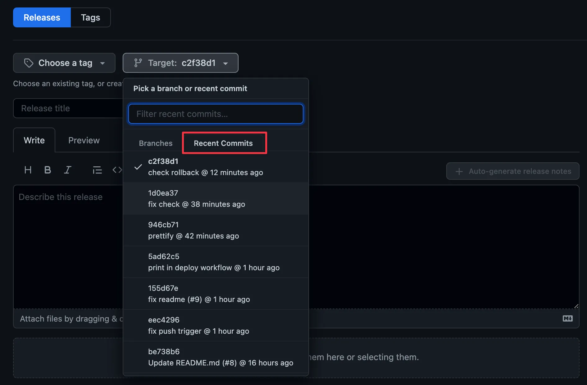Select the Heading formatting icon

pyautogui.click(x=28, y=170)
